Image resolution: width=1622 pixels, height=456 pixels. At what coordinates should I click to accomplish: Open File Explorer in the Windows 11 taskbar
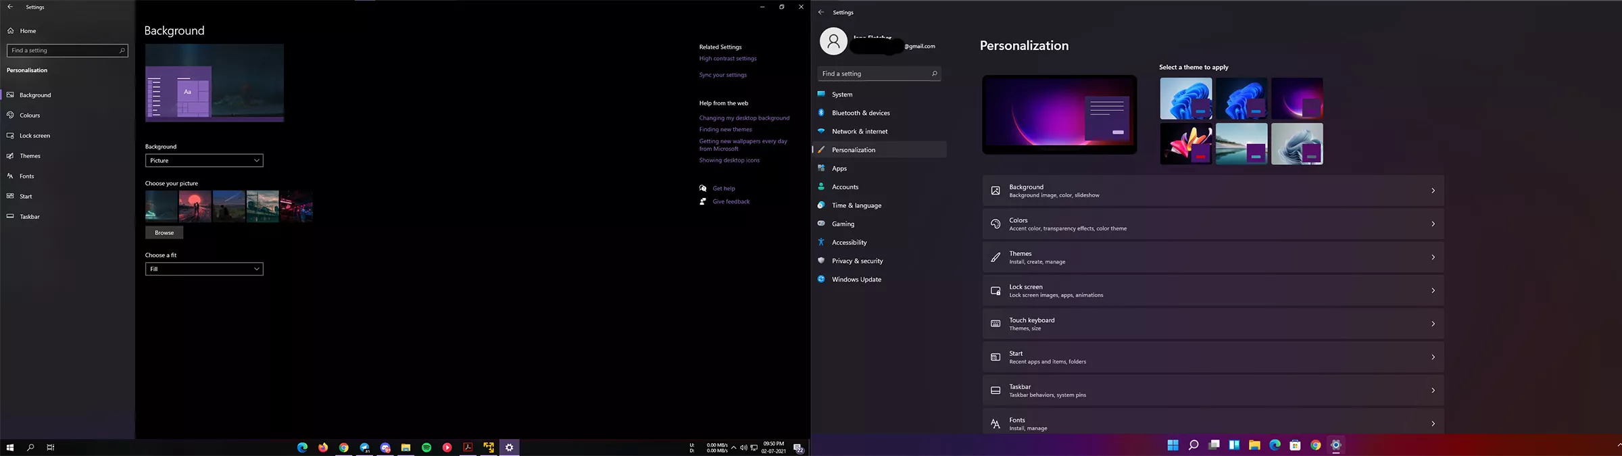point(1254,445)
